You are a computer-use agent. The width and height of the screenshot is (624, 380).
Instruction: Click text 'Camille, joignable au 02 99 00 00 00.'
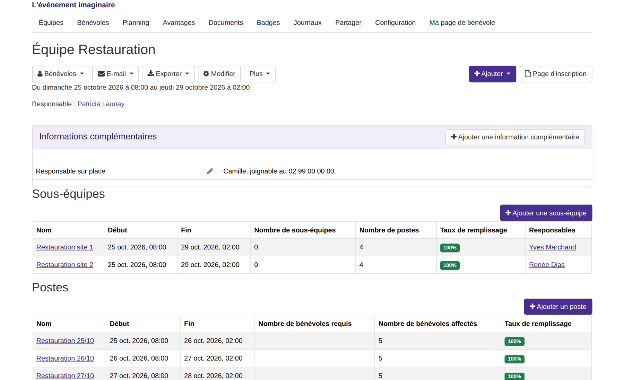[x=279, y=171]
